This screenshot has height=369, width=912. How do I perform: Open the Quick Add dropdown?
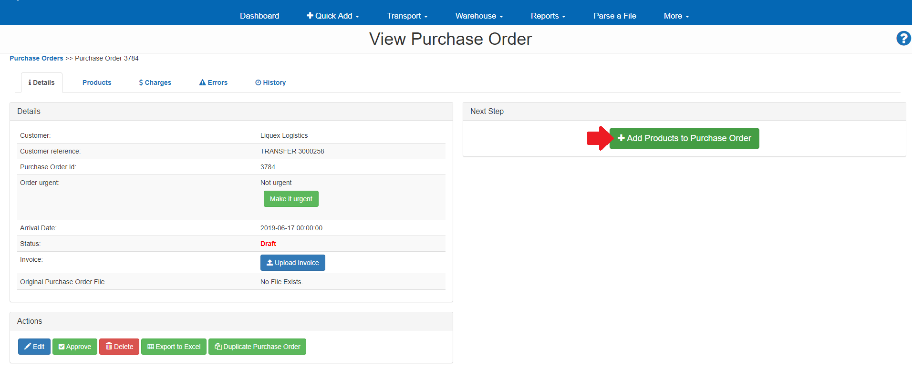tap(333, 16)
